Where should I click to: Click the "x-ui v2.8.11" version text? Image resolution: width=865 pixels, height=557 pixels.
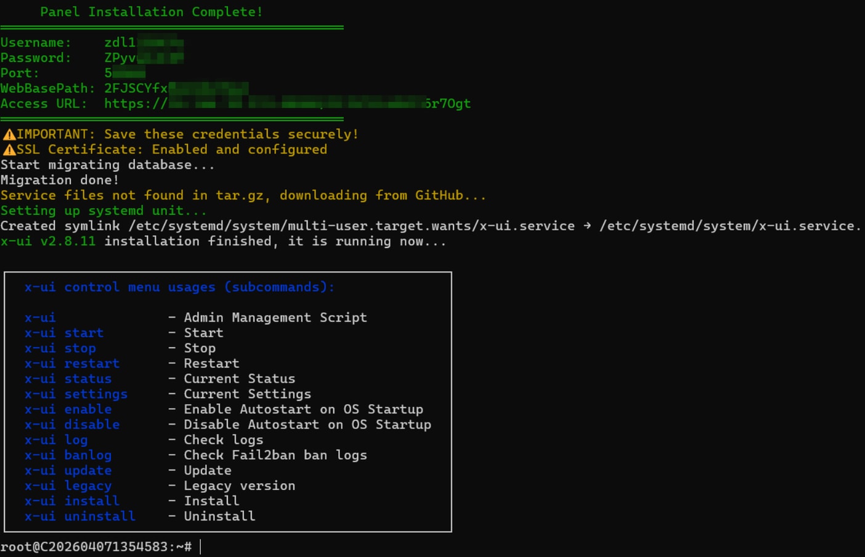coord(48,241)
